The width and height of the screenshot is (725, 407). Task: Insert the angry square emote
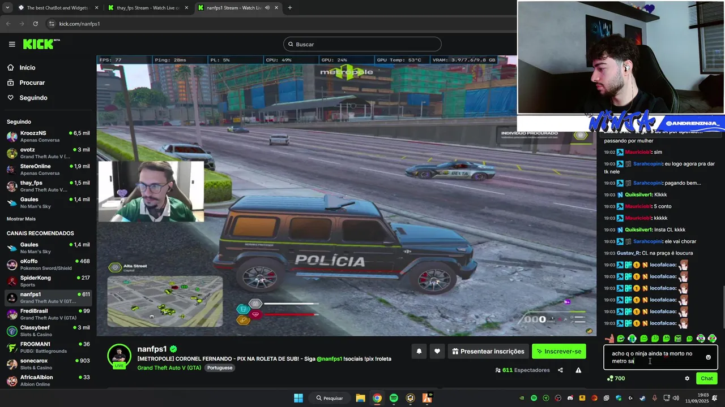click(x=678, y=339)
